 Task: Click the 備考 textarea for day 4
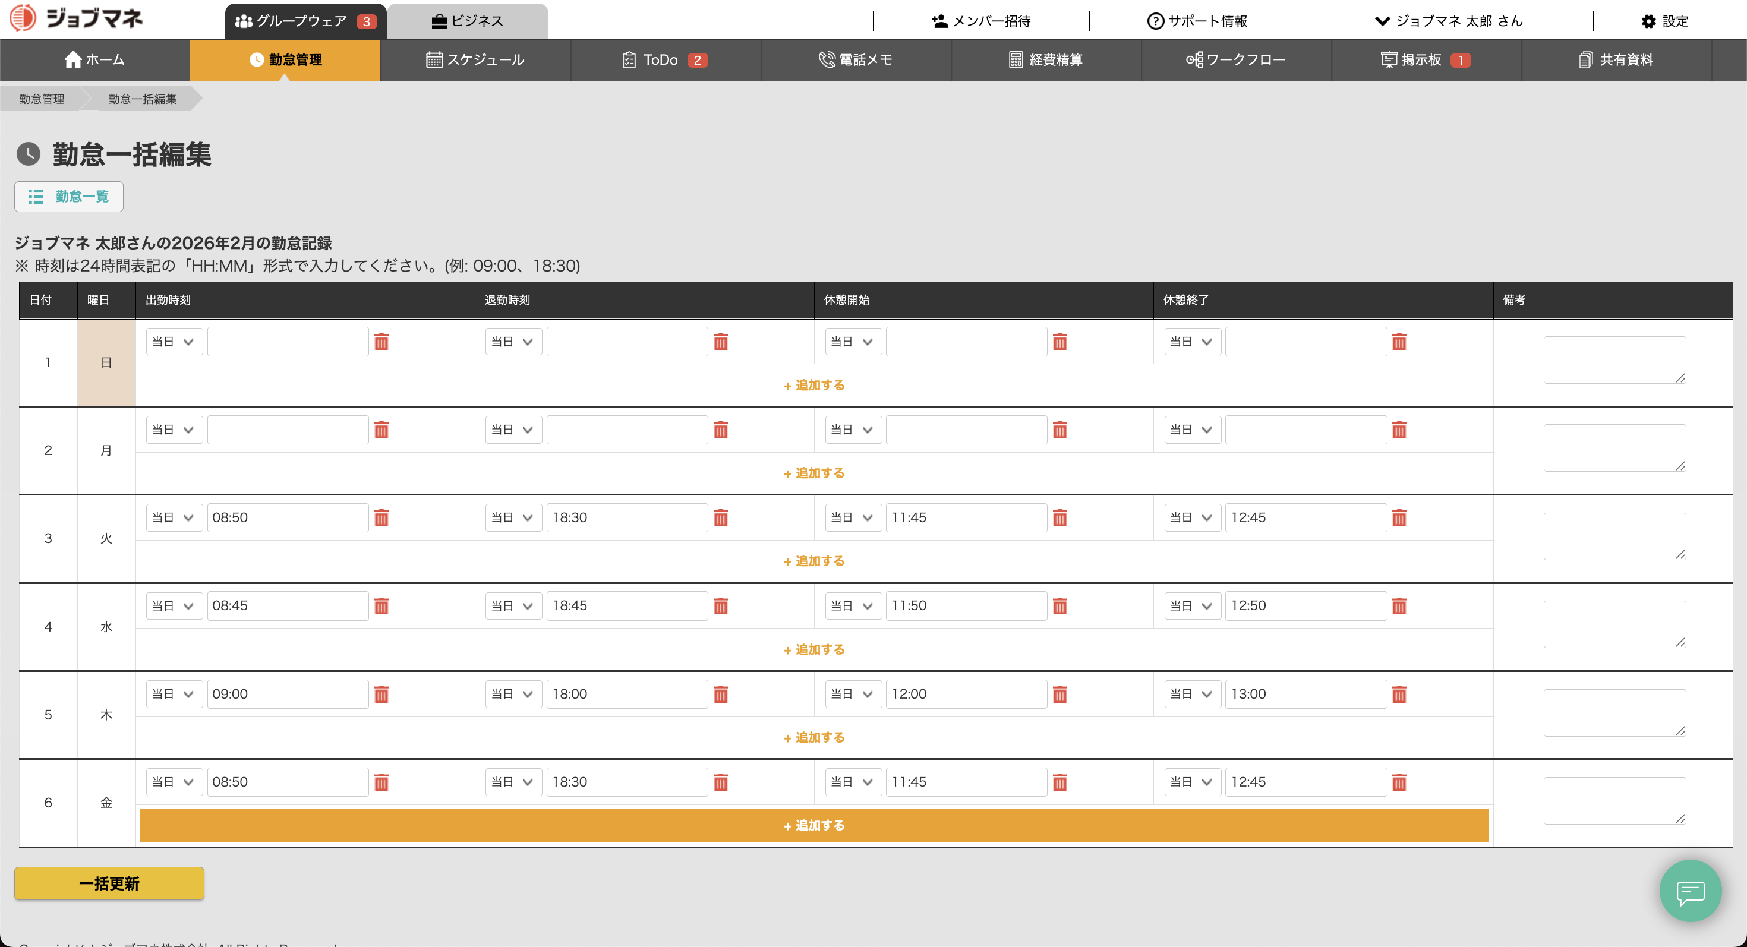[x=1614, y=624]
